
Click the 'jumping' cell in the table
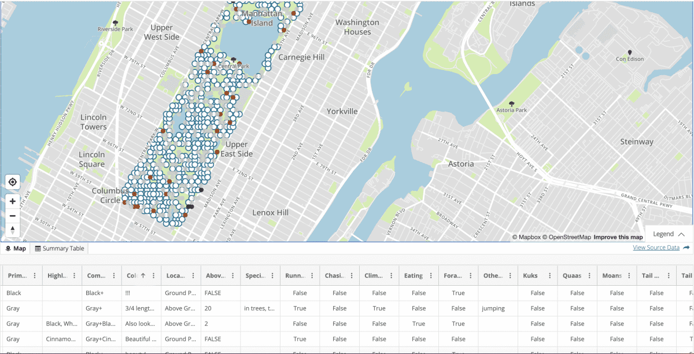(492, 308)
